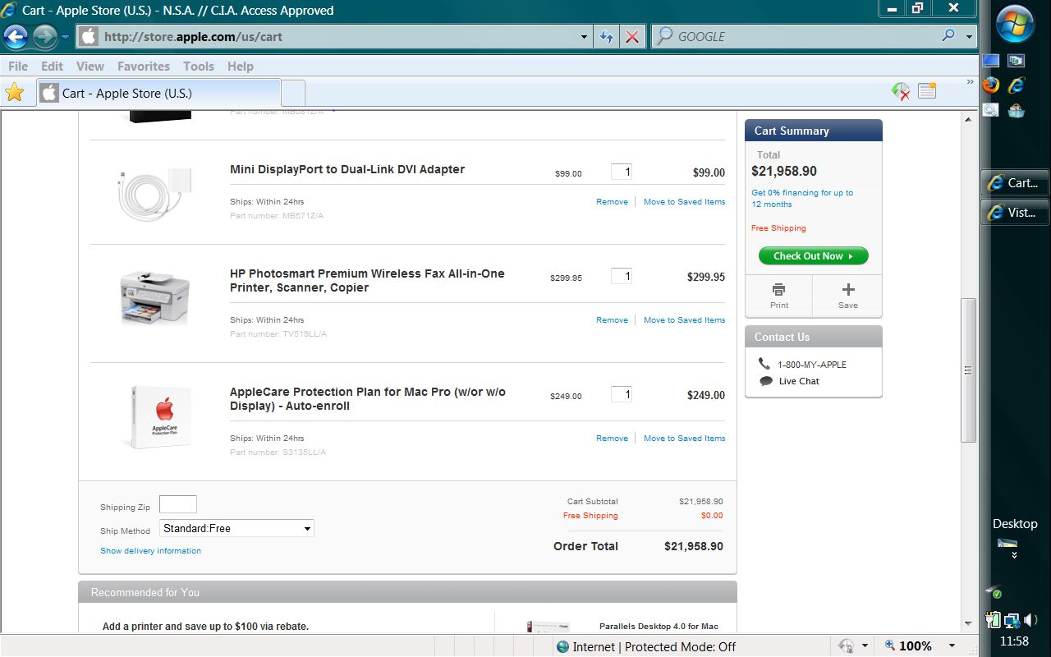Image resolution: width=1051 pixels, height=657 pixels.
Task: Click the security zone globe icon
Action: pos(562,646)
